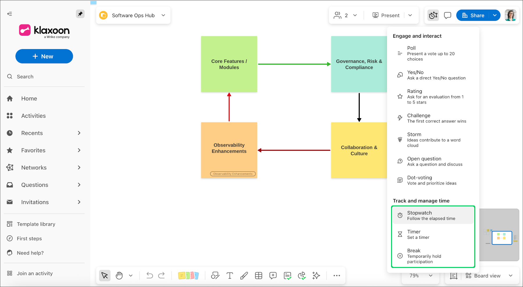Select the hand pan tool
The image size is (523, 287).
click(119, 276)
